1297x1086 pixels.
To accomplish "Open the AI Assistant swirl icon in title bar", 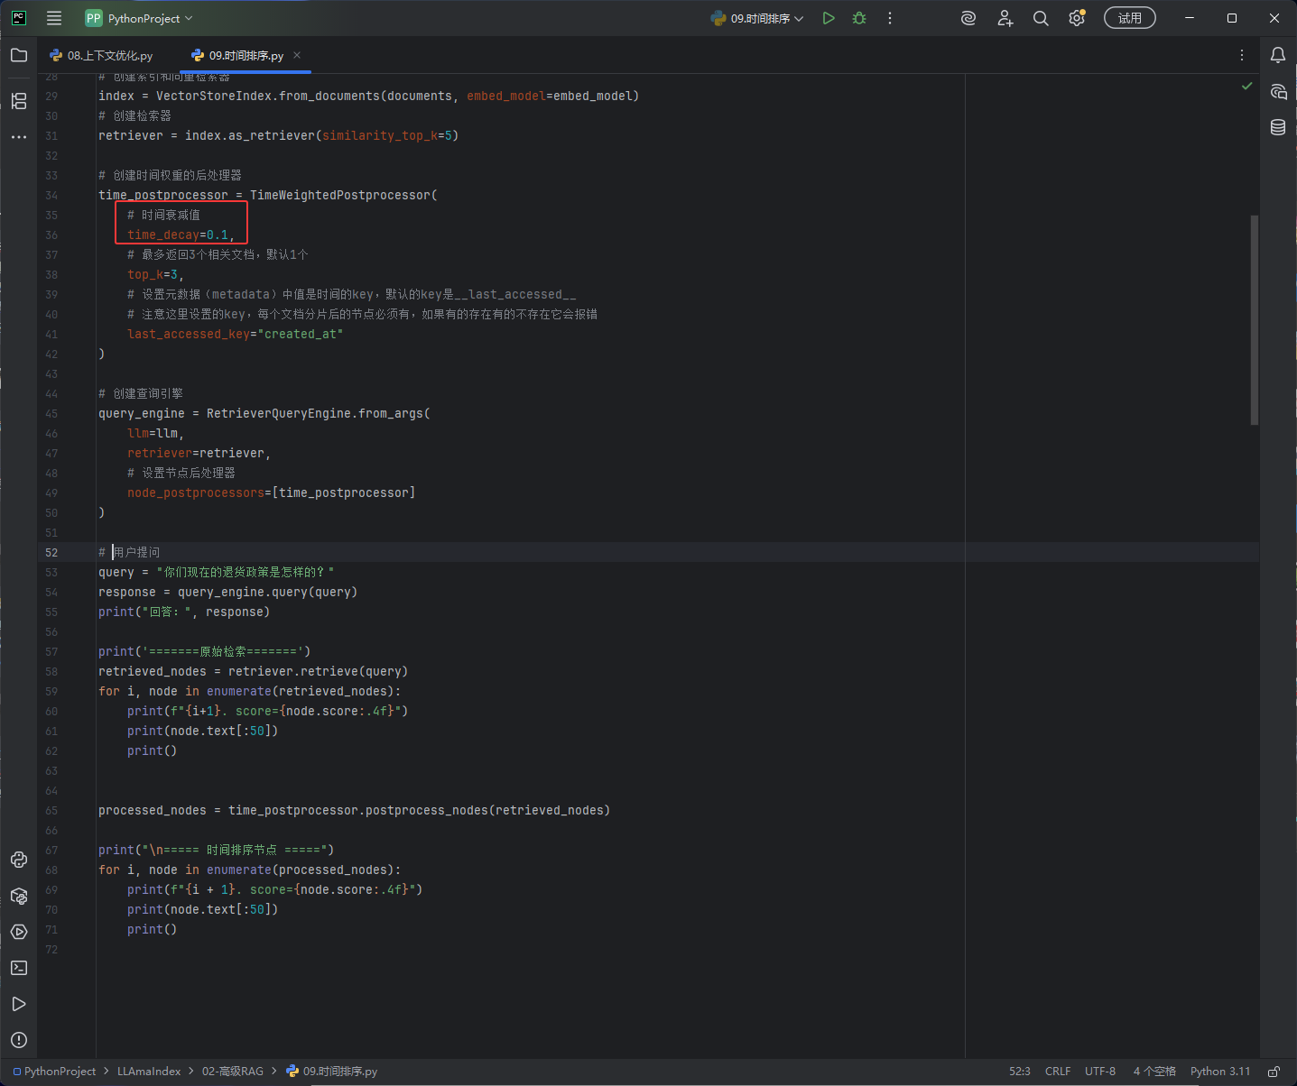I will pos(968,18).
